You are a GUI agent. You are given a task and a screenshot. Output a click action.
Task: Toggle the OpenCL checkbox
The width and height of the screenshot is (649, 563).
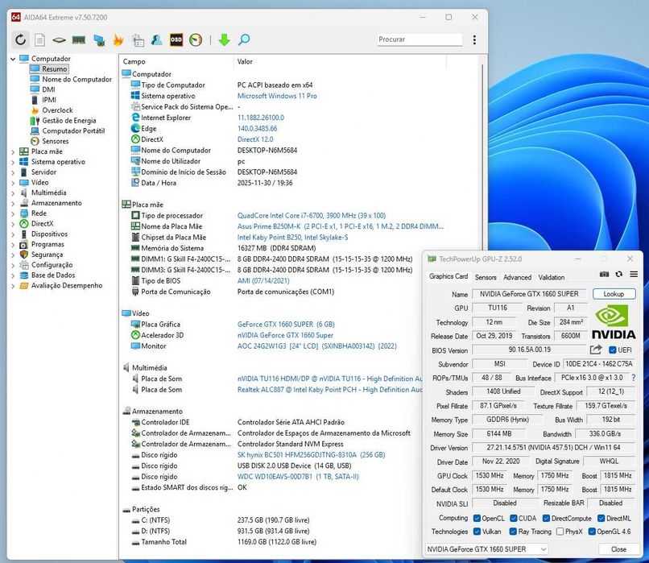pyautogui.click(x=477, y=518)
